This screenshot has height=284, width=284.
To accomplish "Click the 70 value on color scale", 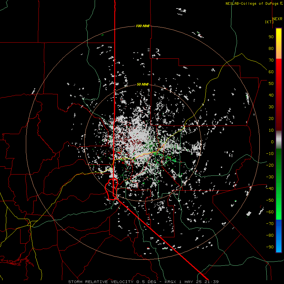I will pos(271,60).
